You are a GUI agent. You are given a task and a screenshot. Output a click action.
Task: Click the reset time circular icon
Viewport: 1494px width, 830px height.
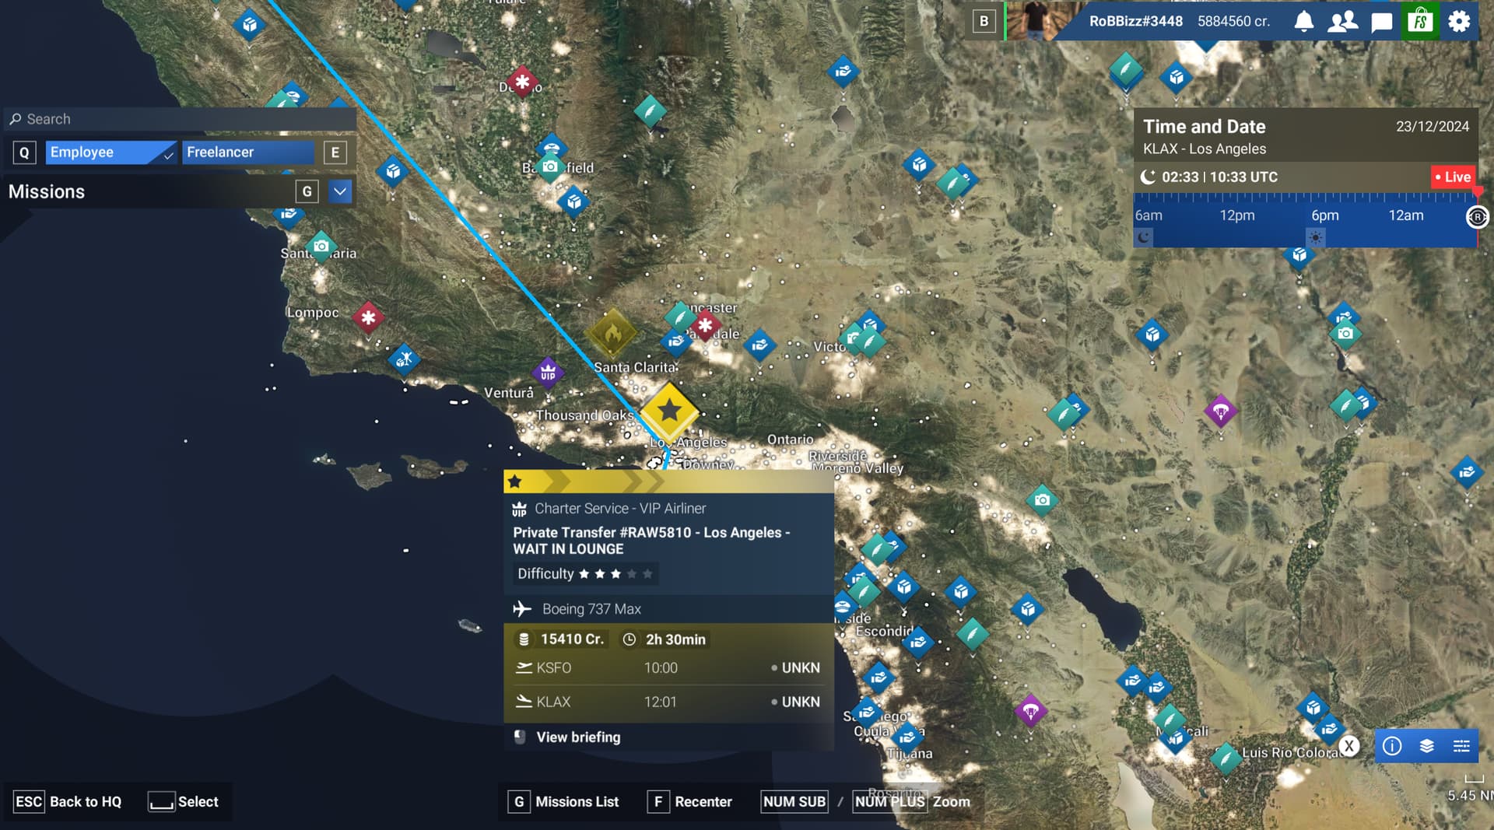(1477, 217)
